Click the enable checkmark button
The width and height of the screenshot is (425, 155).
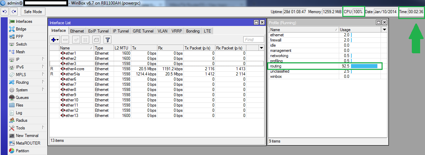coord(76,40)
